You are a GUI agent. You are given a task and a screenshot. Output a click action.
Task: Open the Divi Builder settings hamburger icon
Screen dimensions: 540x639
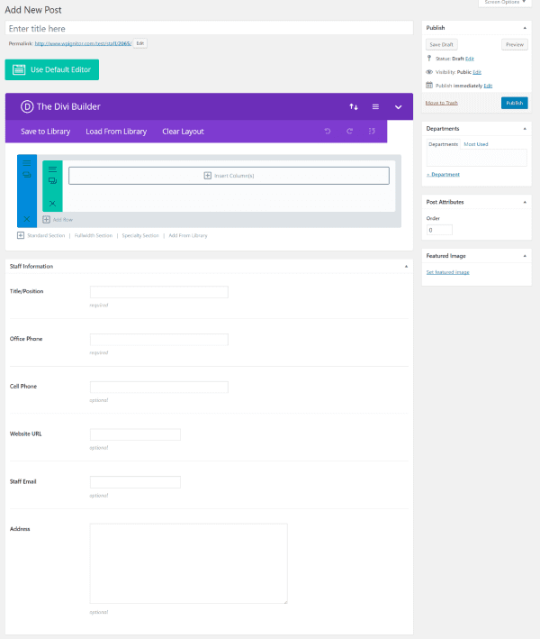[375, 106]
